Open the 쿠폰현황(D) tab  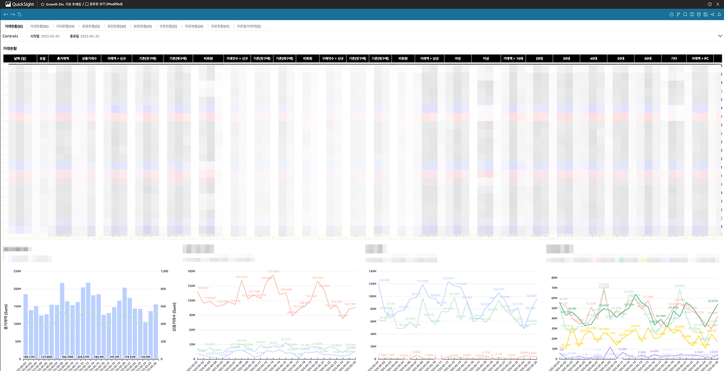[x=168, y=26]
